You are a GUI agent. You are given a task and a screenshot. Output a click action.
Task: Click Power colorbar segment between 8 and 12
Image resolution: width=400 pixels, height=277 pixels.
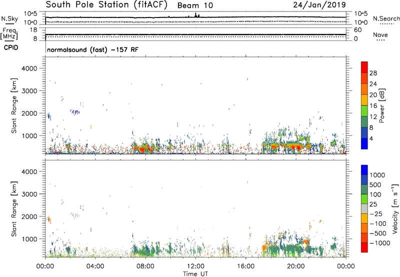pyautogui.click(x=364, y=122)
